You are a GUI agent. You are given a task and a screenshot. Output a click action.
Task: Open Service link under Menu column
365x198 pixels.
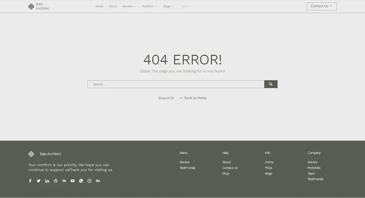pyautogui.click(x=185, y=162)
